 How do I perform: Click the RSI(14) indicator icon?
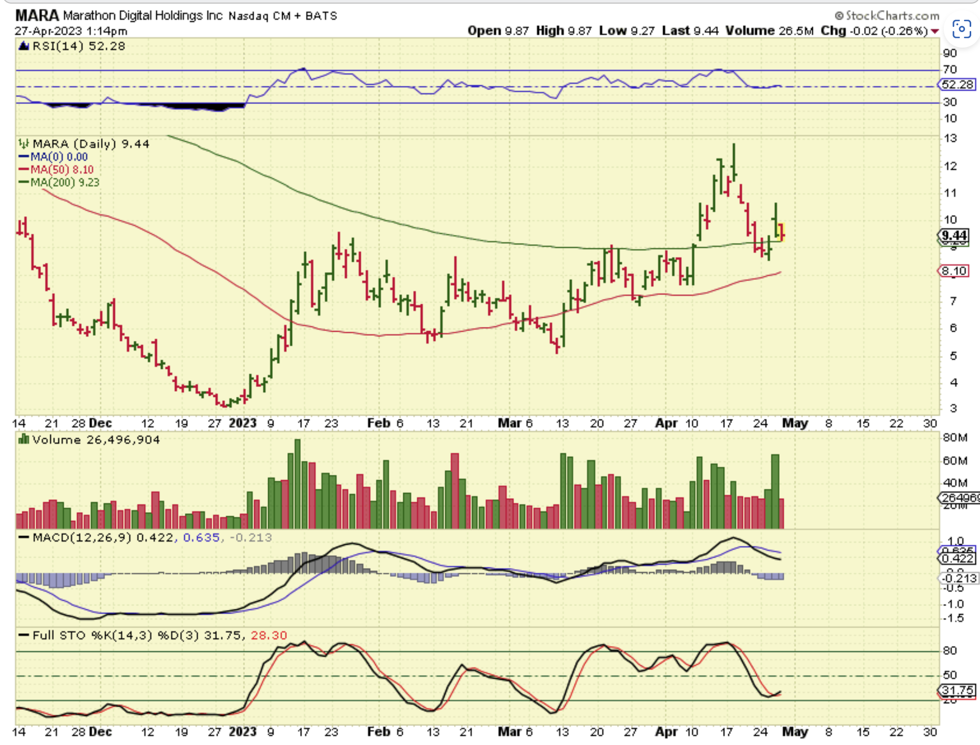(24, 46)
